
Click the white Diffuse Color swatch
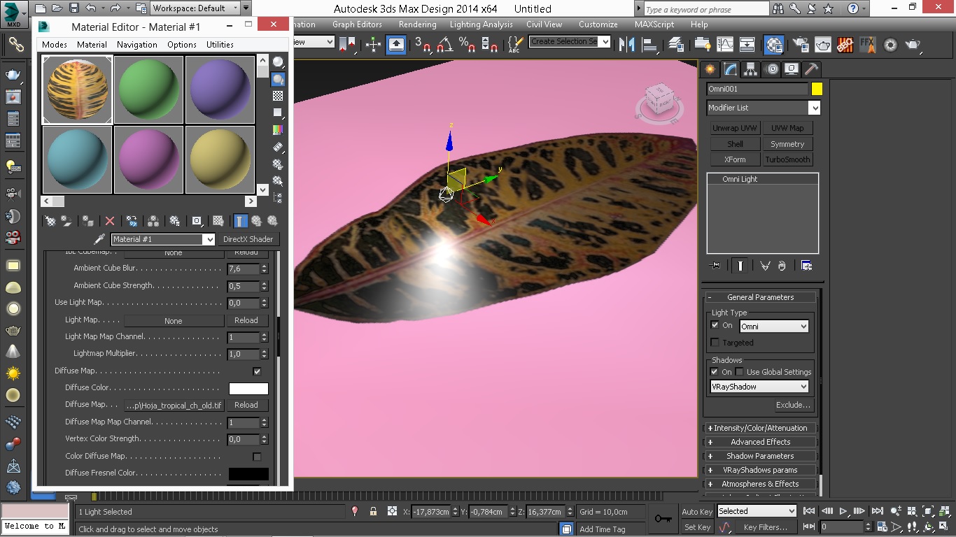pyautogui.click(x=248, y=388)
